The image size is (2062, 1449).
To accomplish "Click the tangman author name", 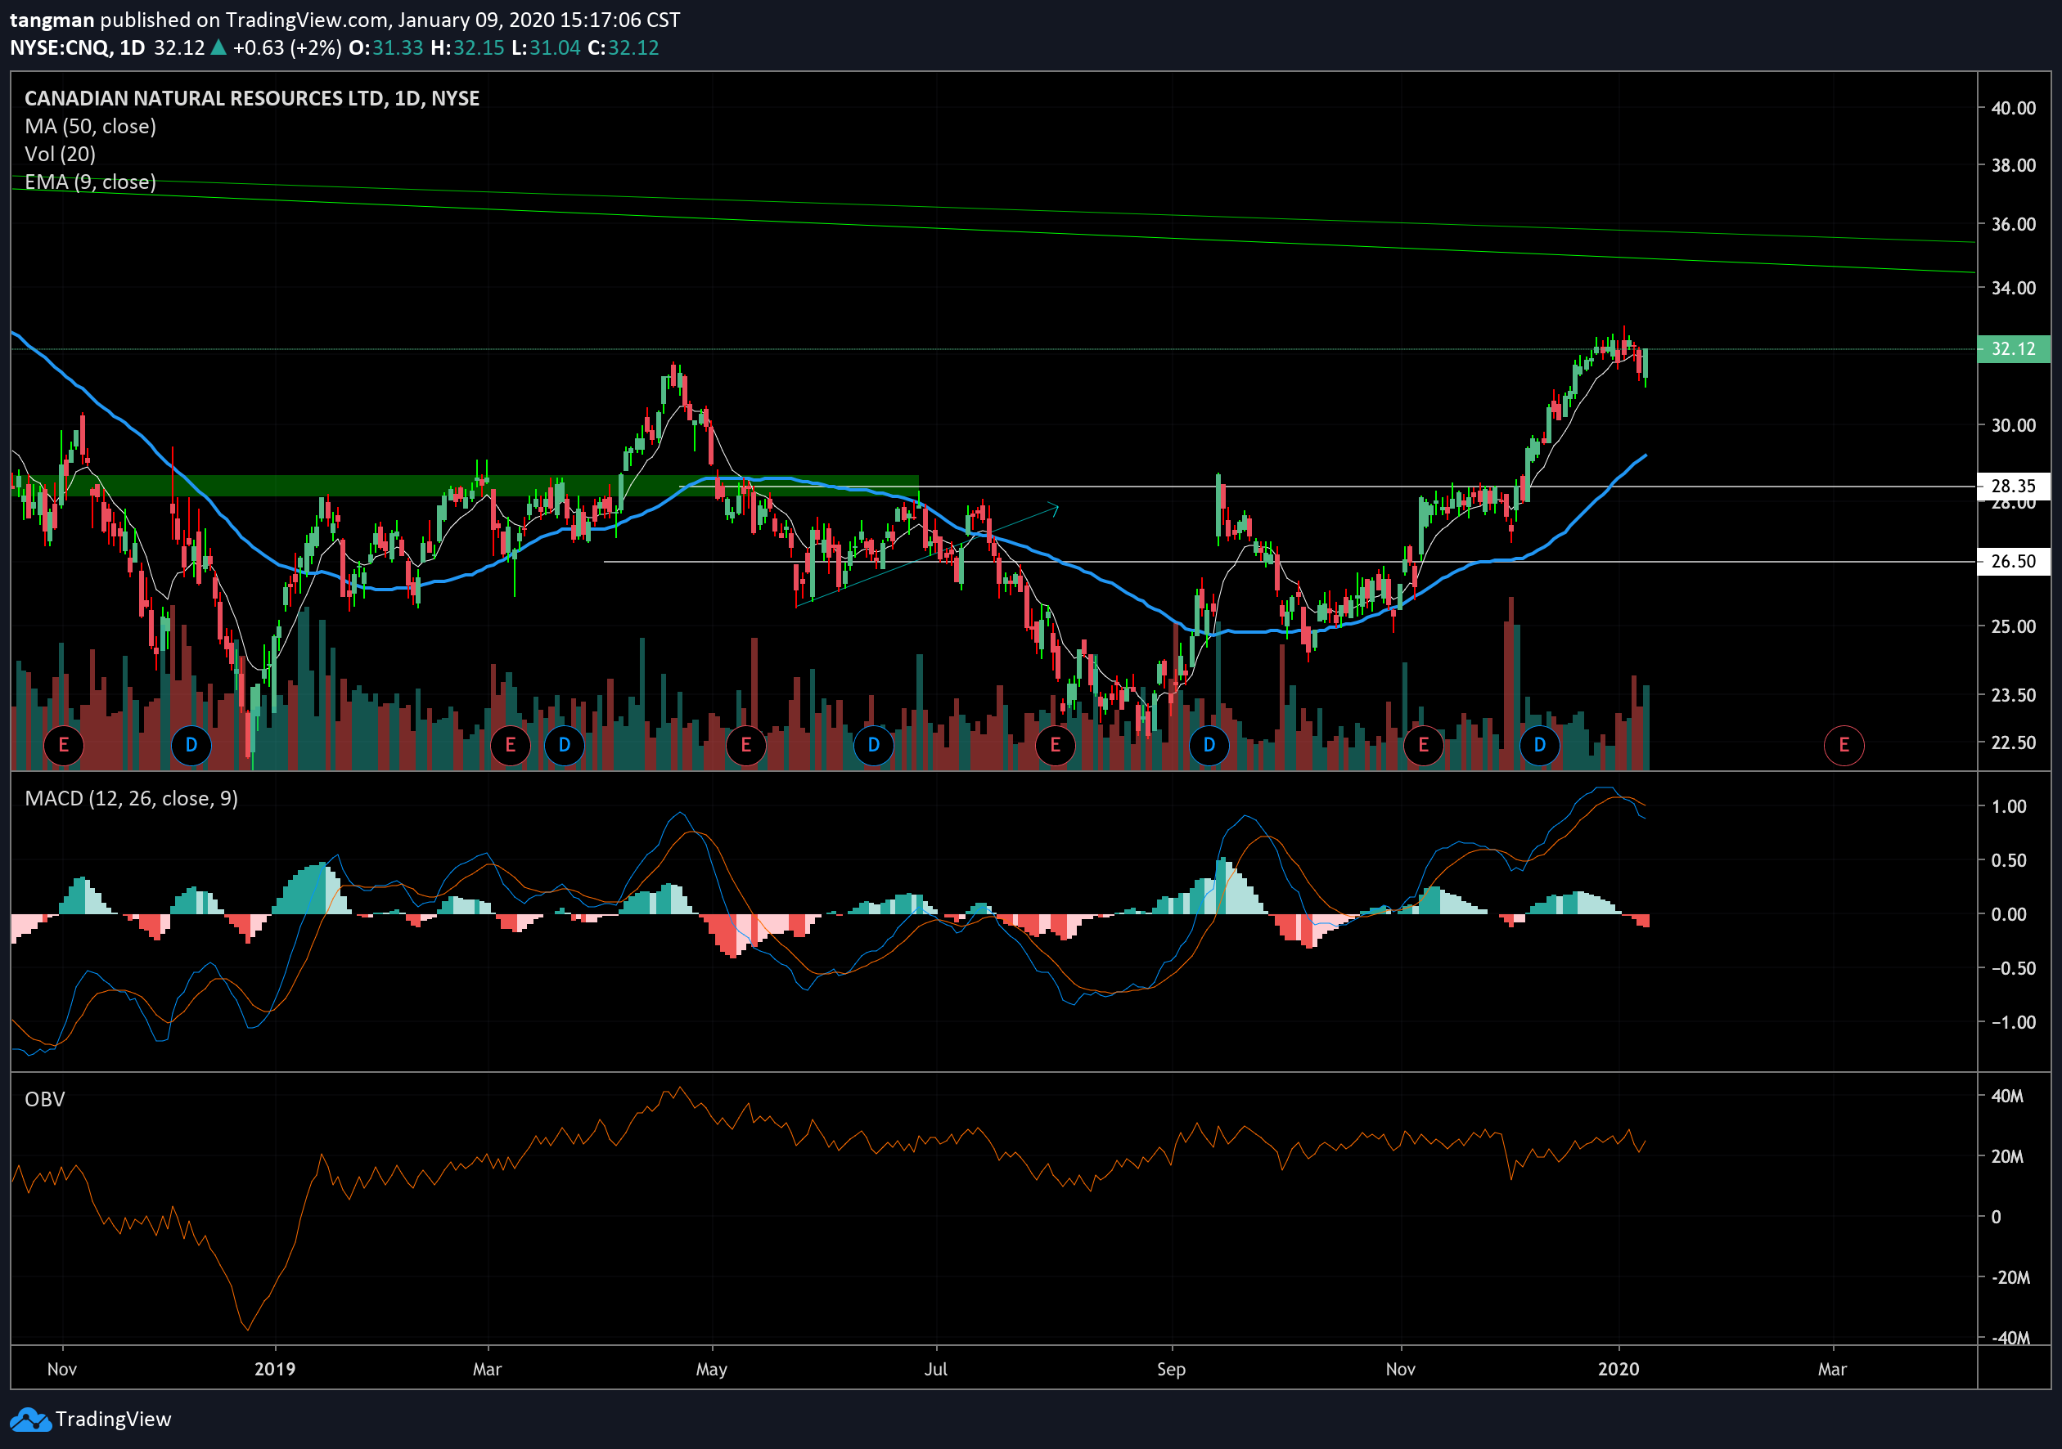I will pyautogui.click(x=52, y=20).
